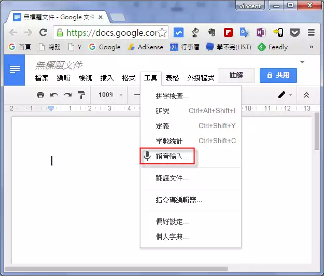Click the send-to-phone extension icon
This screenshot has height=276, width=324.
coord(278,33)
